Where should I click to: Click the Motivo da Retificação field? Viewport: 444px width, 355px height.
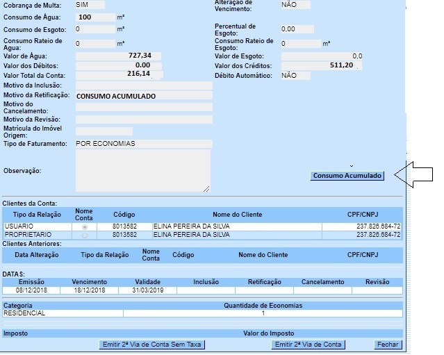point(142,96)
